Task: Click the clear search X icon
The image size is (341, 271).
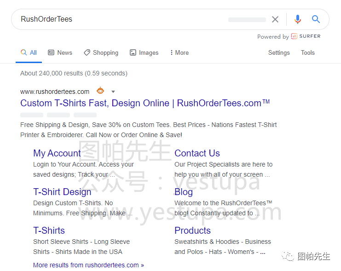Action: [275, 19]
